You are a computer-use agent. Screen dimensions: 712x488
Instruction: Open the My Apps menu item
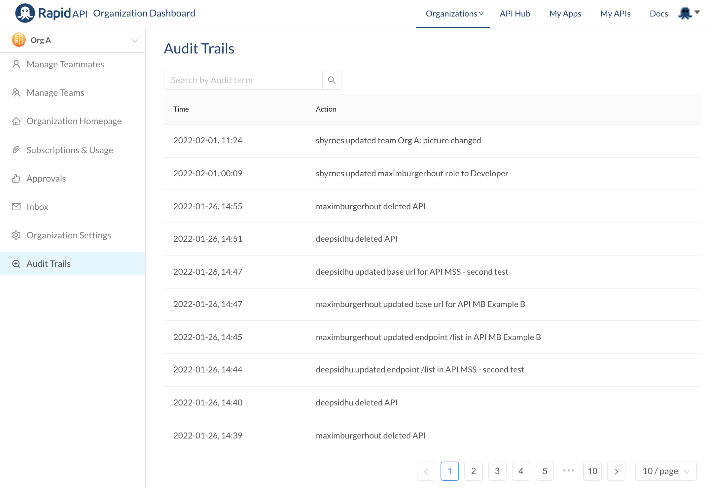pyautogui.click(x=565, y=14)
